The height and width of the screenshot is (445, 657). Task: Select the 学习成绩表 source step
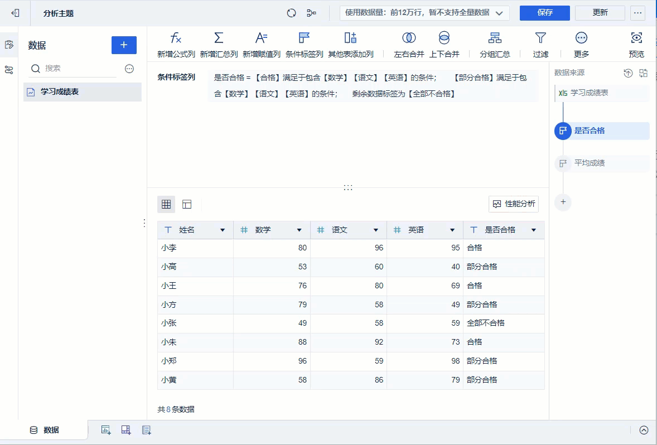[602, 93]
